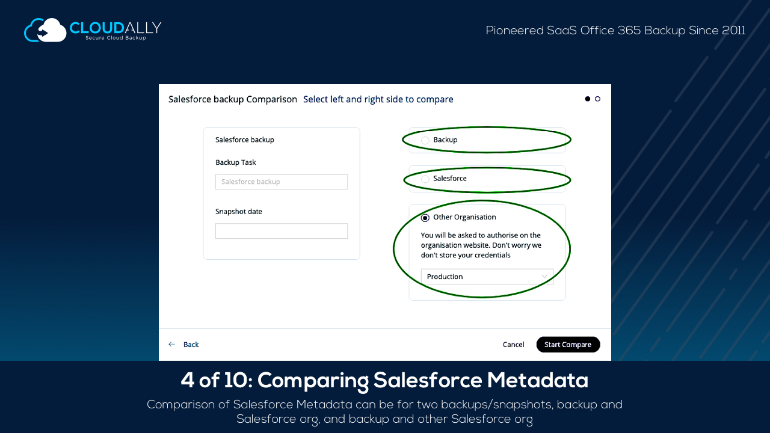The height and width of the screenshot is (433, 770).
Task: Click the Salesforce backup Comparison title
Action: pyautogui.click(x=233, y=99)
